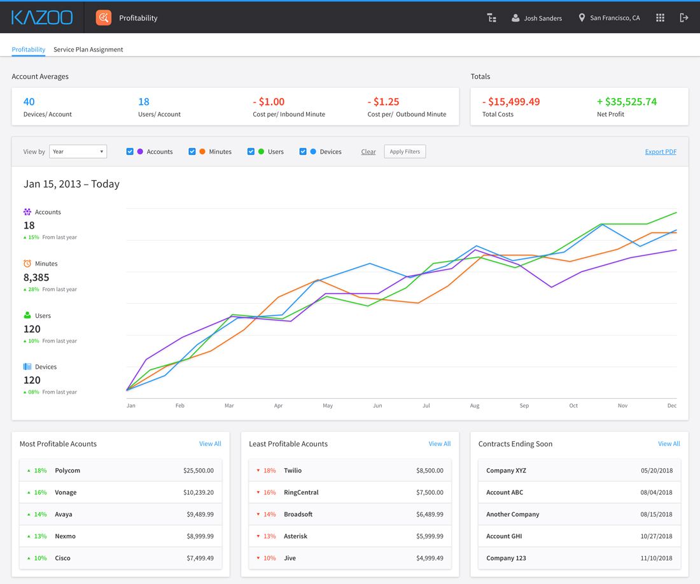The height and width of the screenshot is (584, 700).
Task: Click the Export PDF link
Action: tap(661, 152)
